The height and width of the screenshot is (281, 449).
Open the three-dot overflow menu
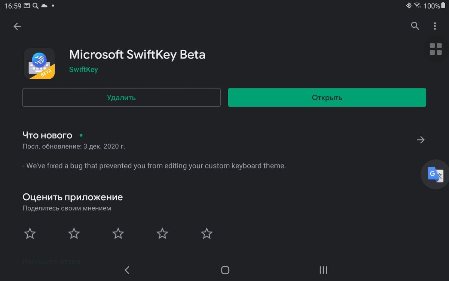tap(435, 26)
